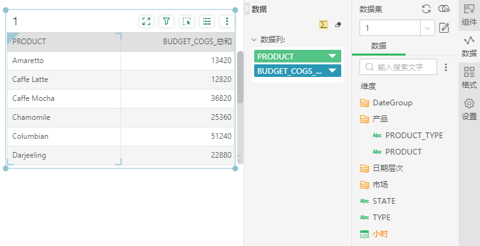This screenshot has height=246, width=480.
Task: Click the Darjeeling cell
Action: coord(64,155)
